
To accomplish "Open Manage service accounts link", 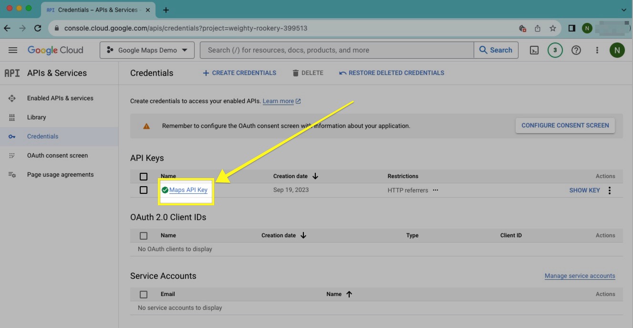I will tap(580, 276).
